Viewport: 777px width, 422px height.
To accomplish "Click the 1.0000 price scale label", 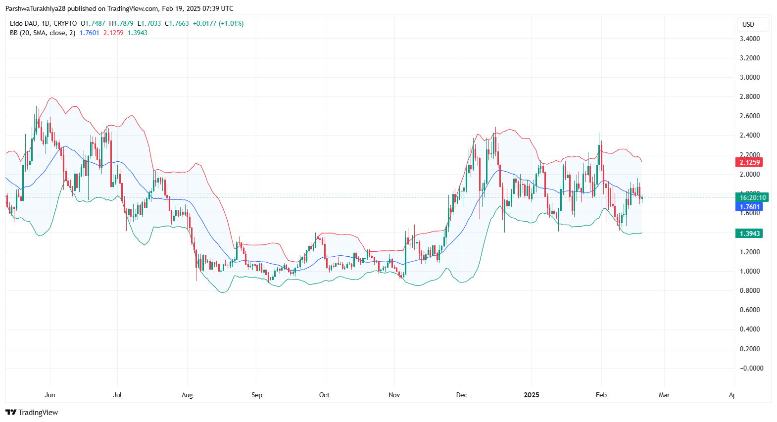I will 749,271.
